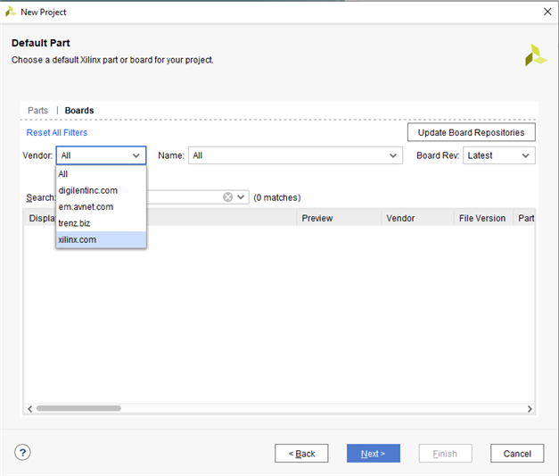Click the Next button
The width and height of the screenshot is (559, 476).
(373, 454)
